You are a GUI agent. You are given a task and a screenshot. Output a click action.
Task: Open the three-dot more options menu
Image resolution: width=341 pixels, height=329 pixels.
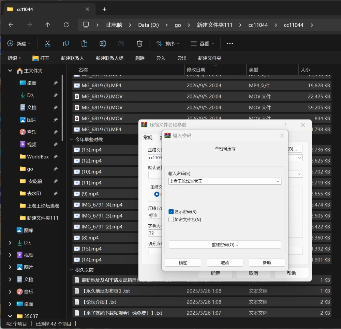tap(230, 44)
